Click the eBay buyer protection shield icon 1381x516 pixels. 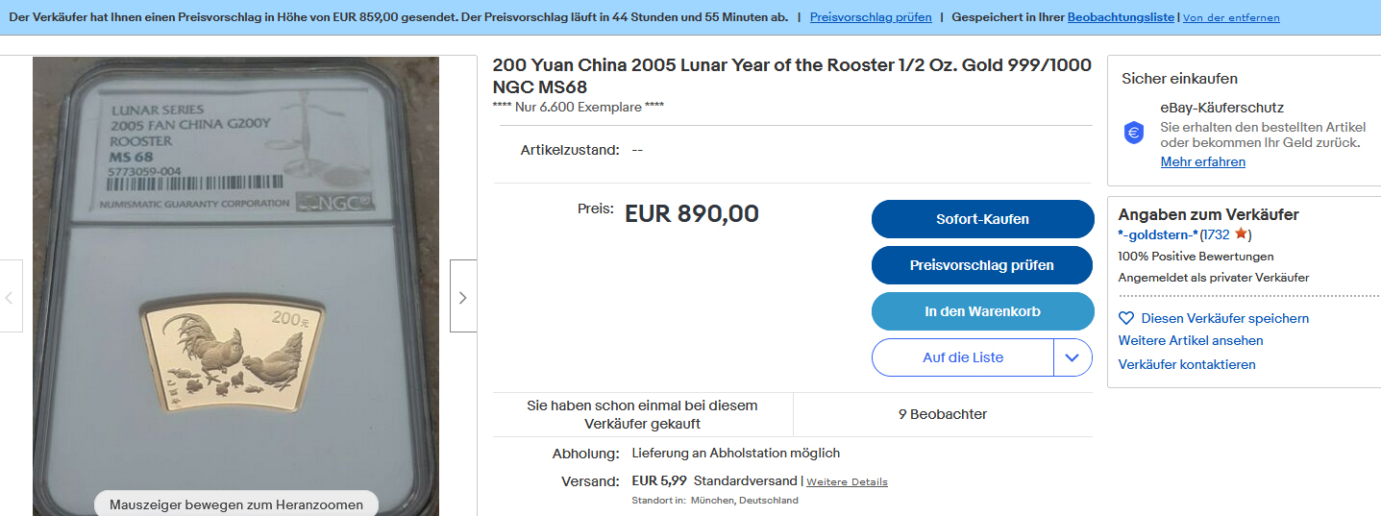point(1134,134)
